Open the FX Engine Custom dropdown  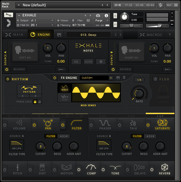[111, 78]
